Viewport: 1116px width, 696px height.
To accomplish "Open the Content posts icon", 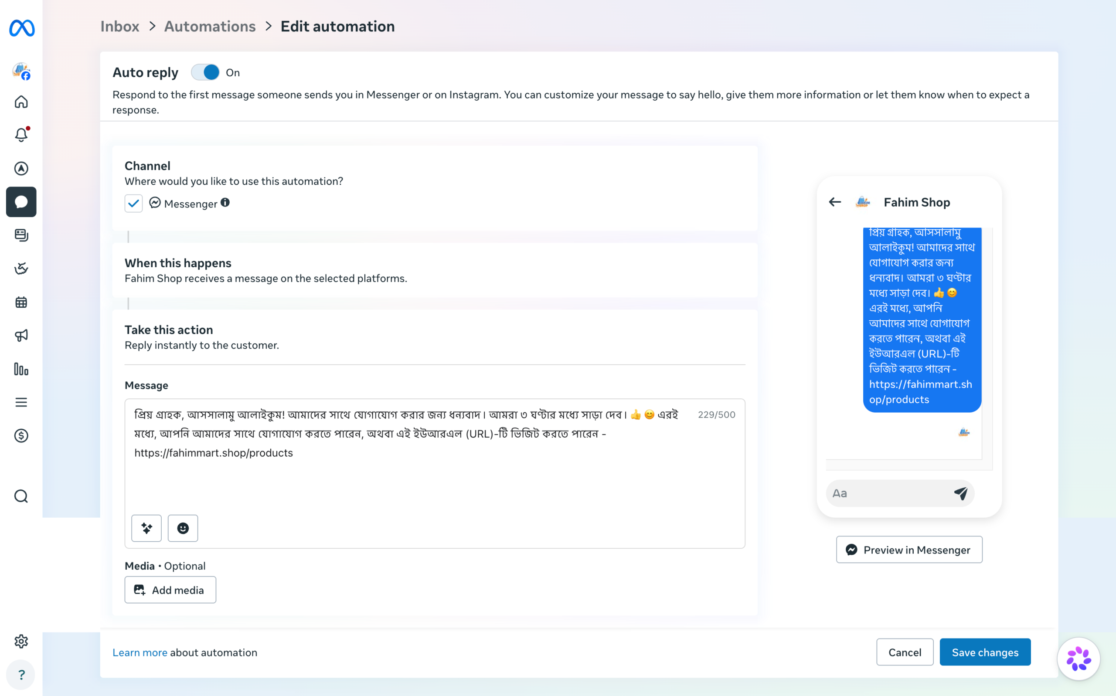I will coord(21,235).
